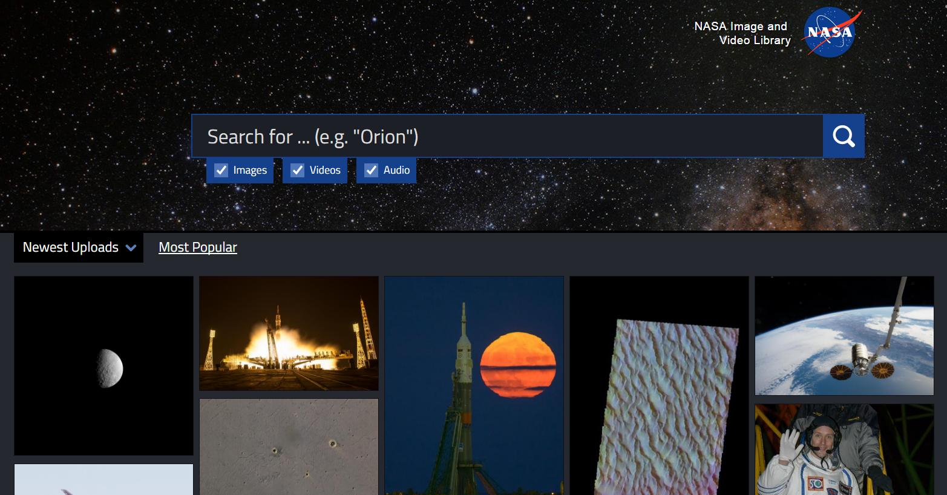
Task: Select the Newest Uploads tab
Action: coord(71,247)
